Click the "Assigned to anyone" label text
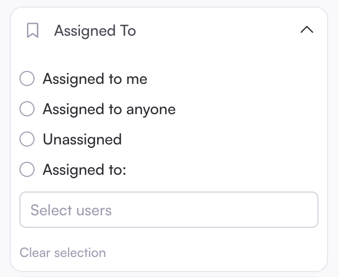339x277 pixels. [109, 109]
